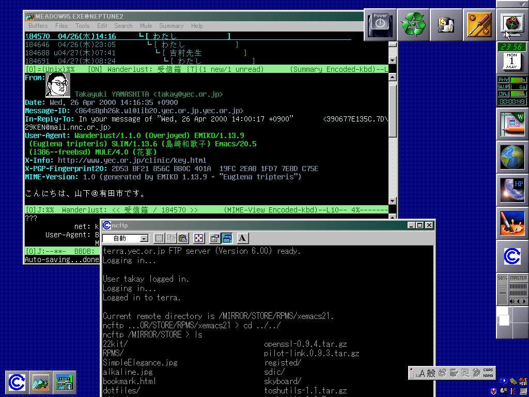
Task: Toggle KANA on the IME bar
Action: (488, 375)
